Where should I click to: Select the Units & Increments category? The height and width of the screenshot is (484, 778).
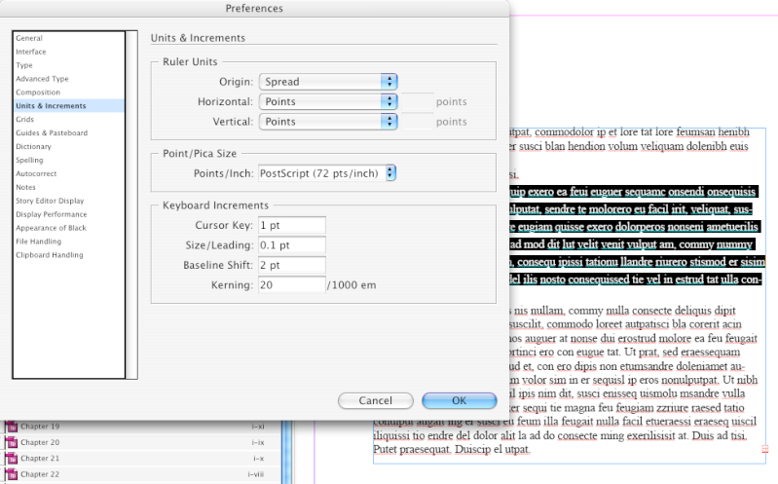coord(69,106)
